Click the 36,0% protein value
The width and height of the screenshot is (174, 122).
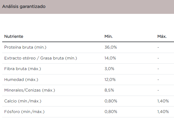point(111,47)
